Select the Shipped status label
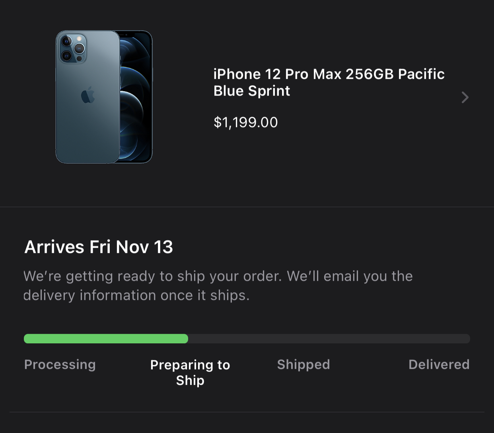 (x=303, y=364)
